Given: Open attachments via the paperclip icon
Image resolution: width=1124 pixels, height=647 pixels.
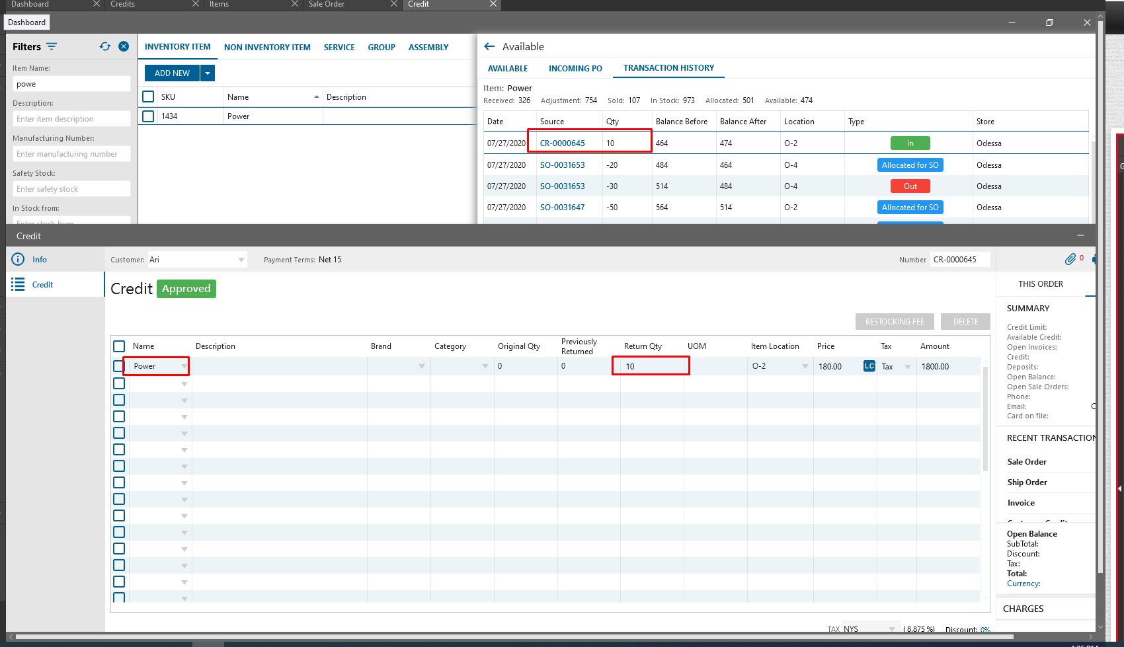Looking at the screenshot, I should pyautogui.click(x=1070, y=259).
